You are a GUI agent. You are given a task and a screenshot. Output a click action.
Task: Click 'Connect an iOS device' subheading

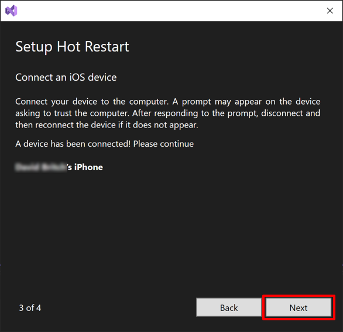pyautogui.click(x=66, y=77)
